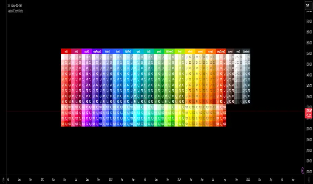Click the deepPurple() column header
Screen dimensions: 313x184
97,52
